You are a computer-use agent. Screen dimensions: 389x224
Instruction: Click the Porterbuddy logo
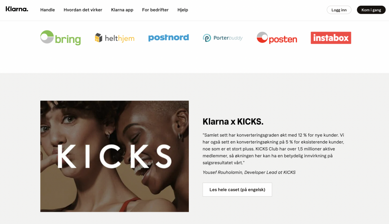click(x=223, y=38)
